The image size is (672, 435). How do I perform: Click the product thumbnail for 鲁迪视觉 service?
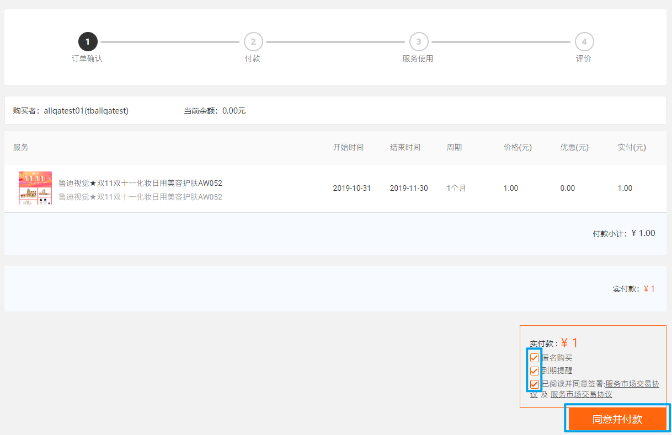tap(35, 188)
